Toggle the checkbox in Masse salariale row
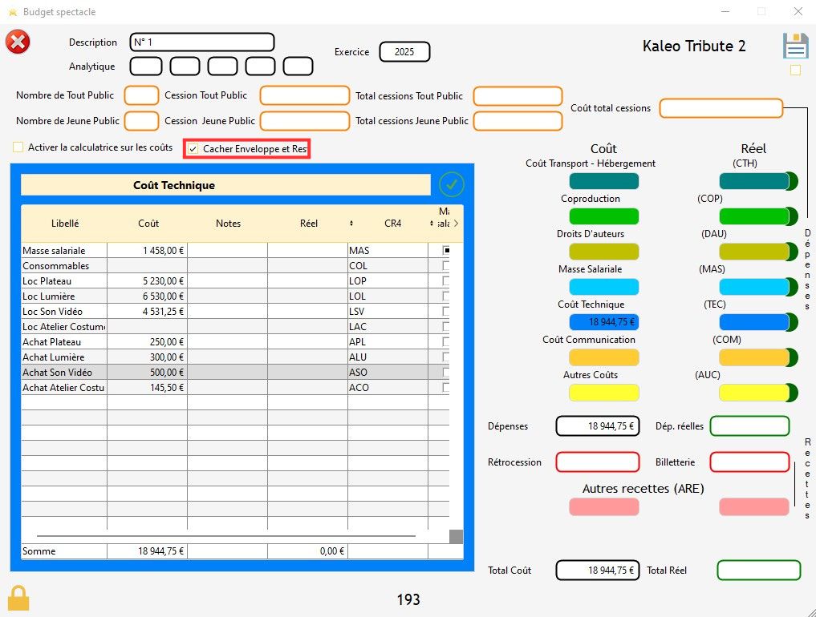Image resolution: width=816 pixels, height=617 pixels. tap(446, 250)
